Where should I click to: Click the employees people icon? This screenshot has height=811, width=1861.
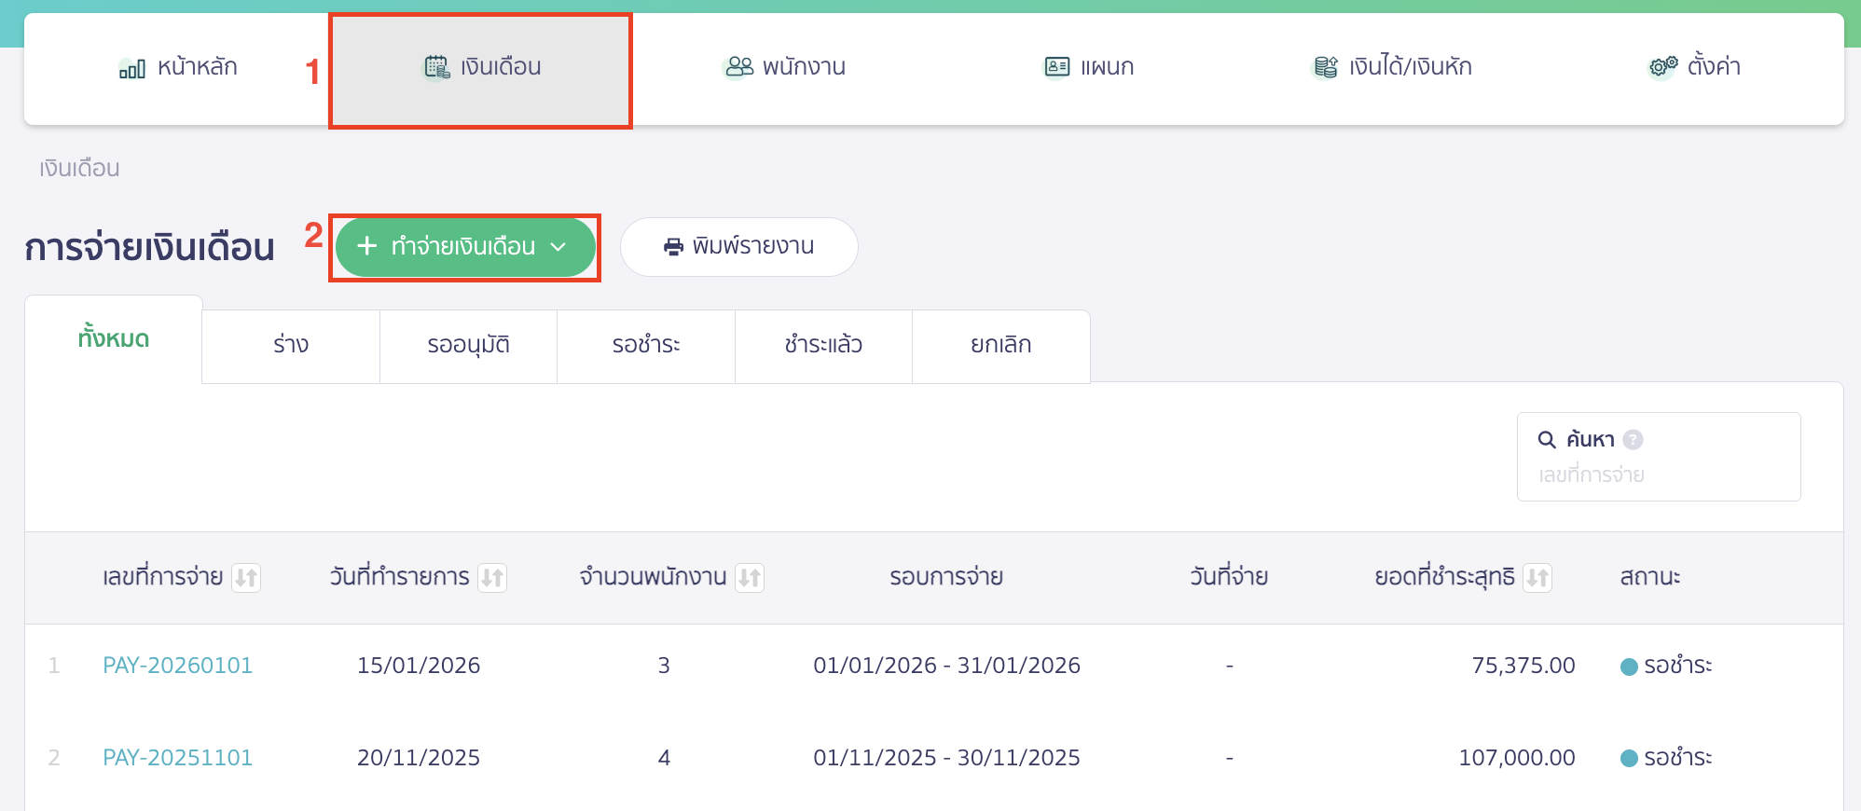pos(739,67)
